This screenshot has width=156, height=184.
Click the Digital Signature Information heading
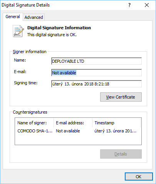click(59, 28)
